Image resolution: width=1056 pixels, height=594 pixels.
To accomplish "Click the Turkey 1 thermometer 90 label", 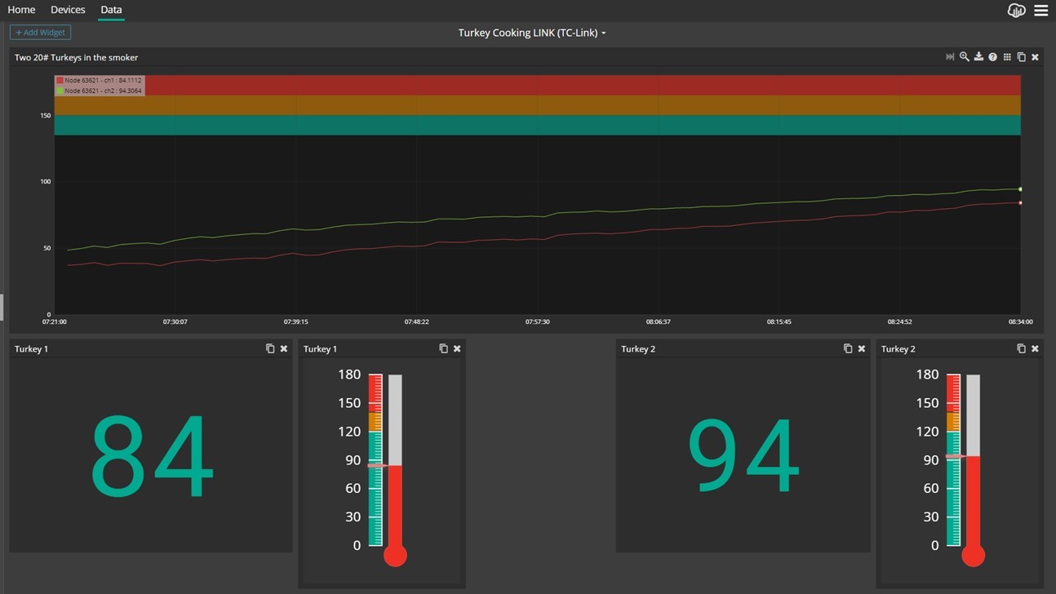I will coord(353,460).
